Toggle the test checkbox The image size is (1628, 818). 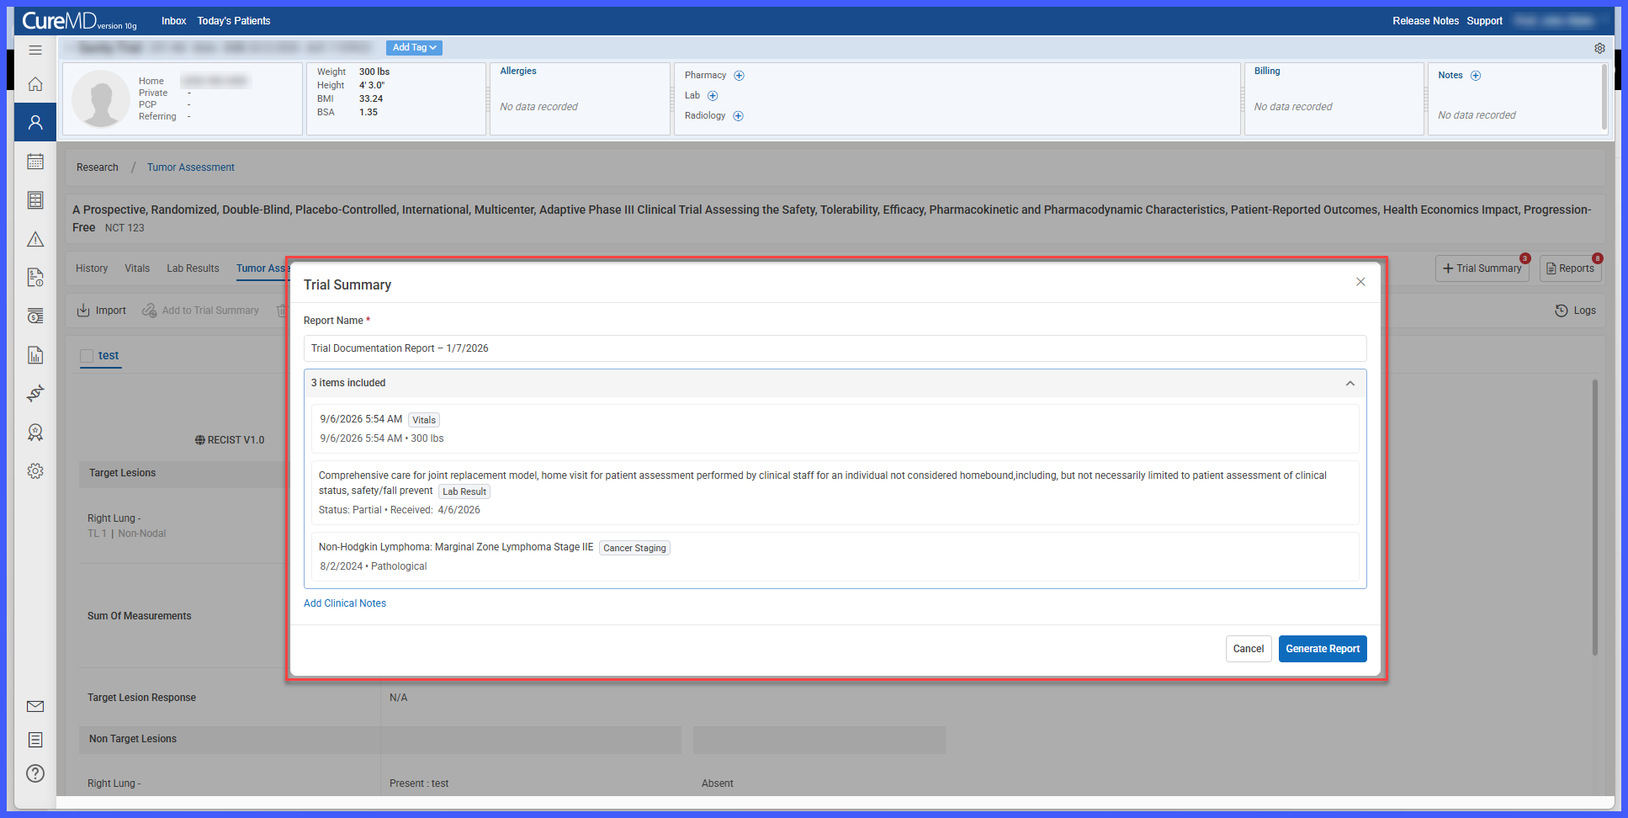(87, 356)
